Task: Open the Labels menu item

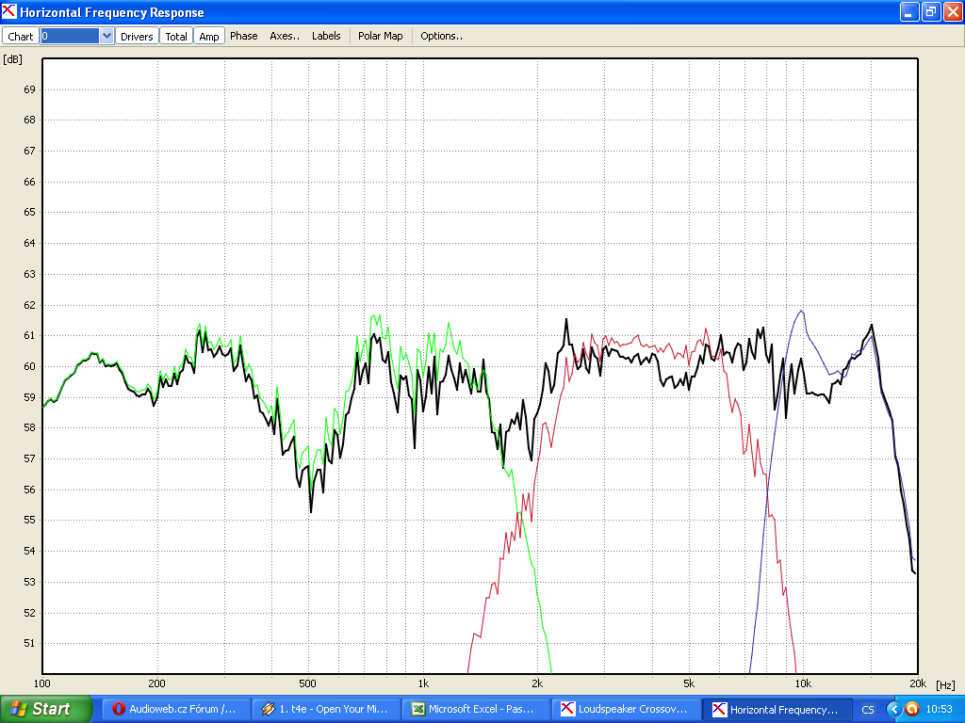Action: pos(326,36)
